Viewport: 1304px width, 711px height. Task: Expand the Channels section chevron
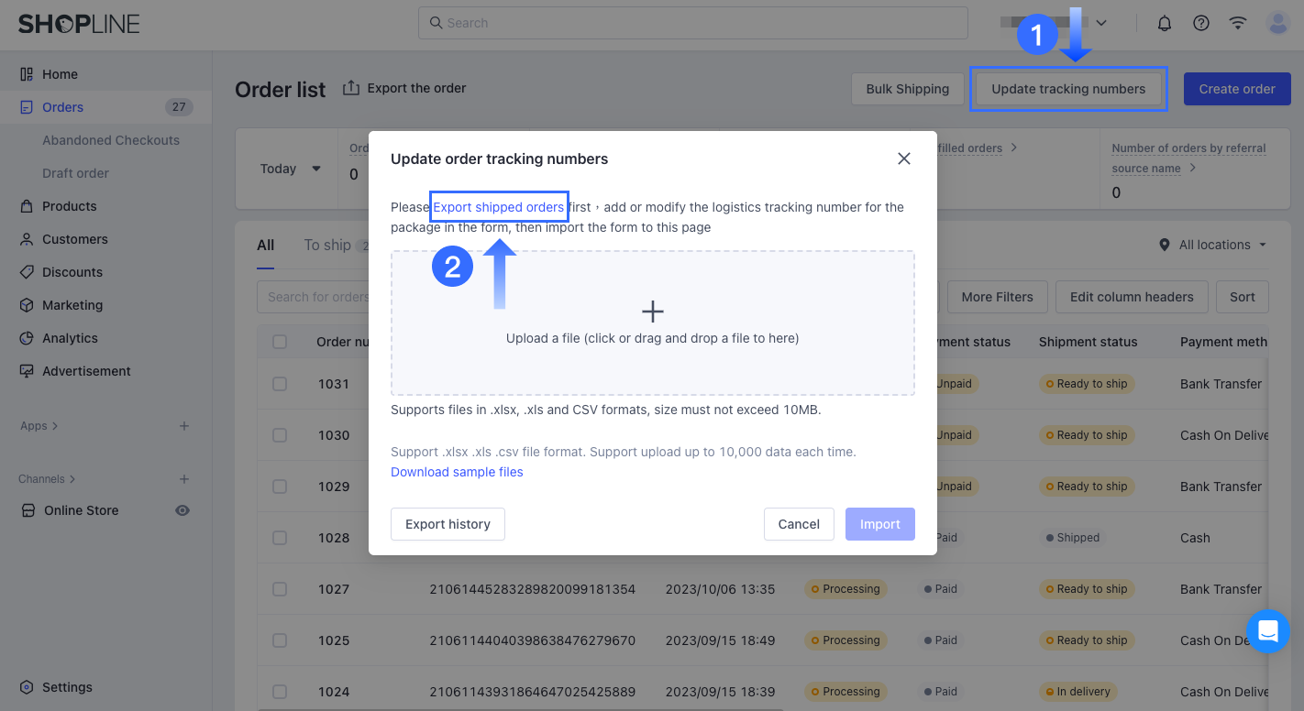(72, 479)
